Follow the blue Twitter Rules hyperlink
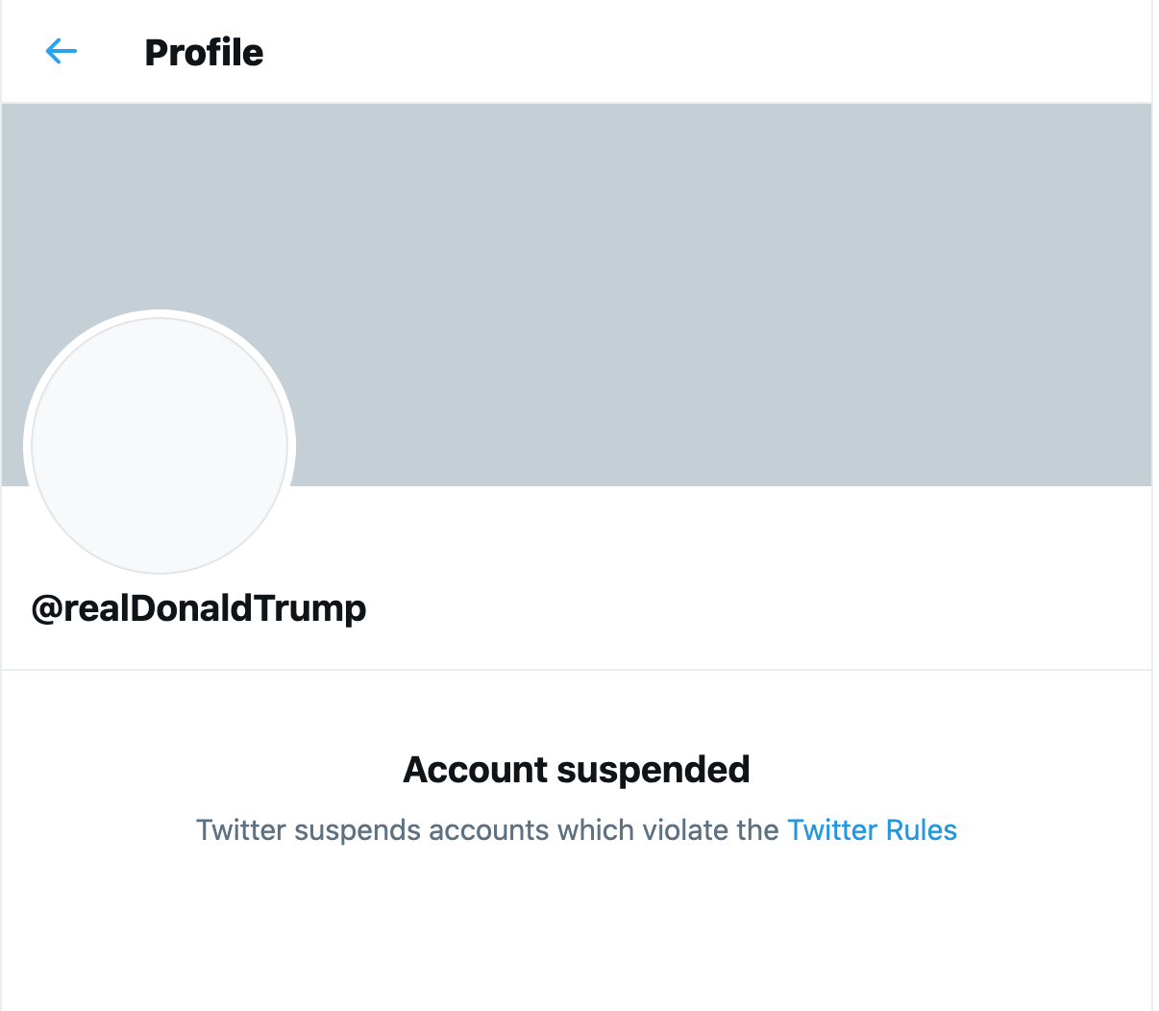Screen dimensions: 1159x1011 coord(872,830)
